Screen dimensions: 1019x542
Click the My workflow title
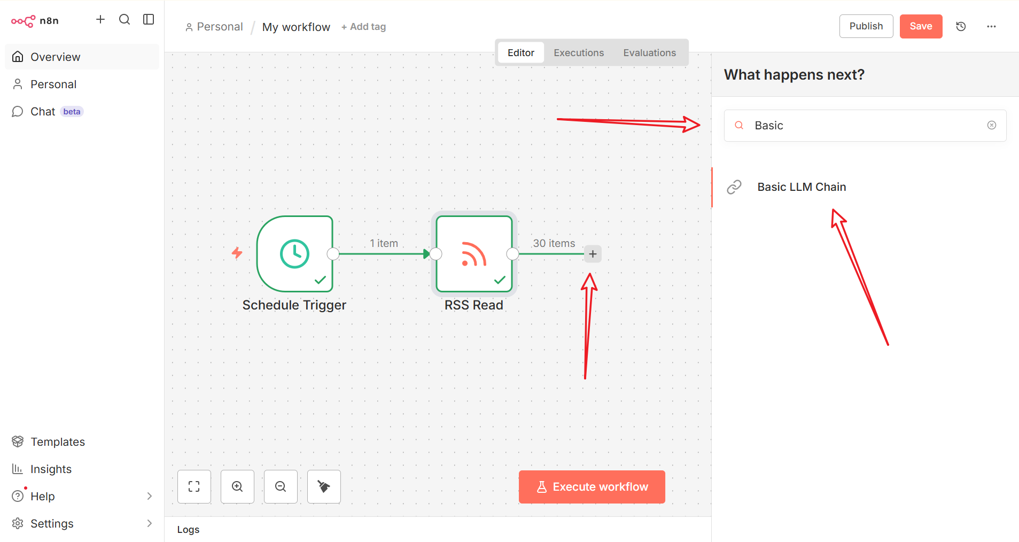pos(296,27)
